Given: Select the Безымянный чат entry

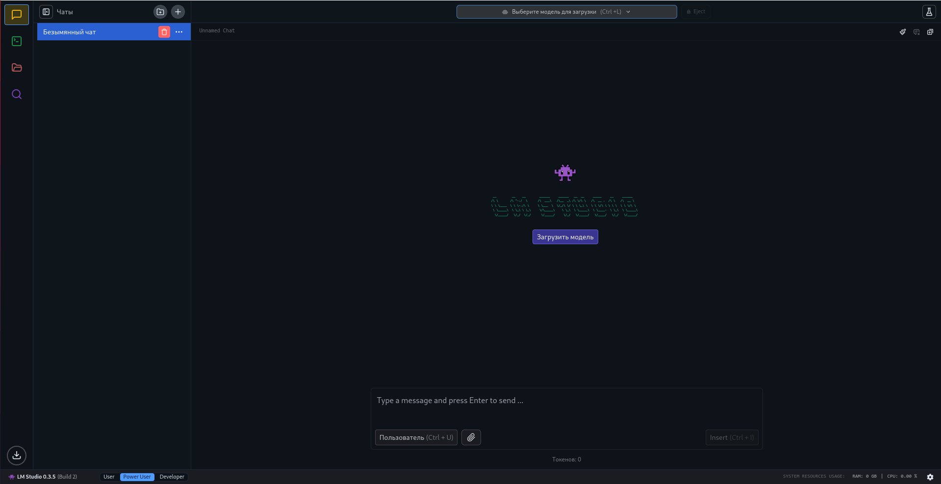Looking at the screenshot, I should (114, 32).
